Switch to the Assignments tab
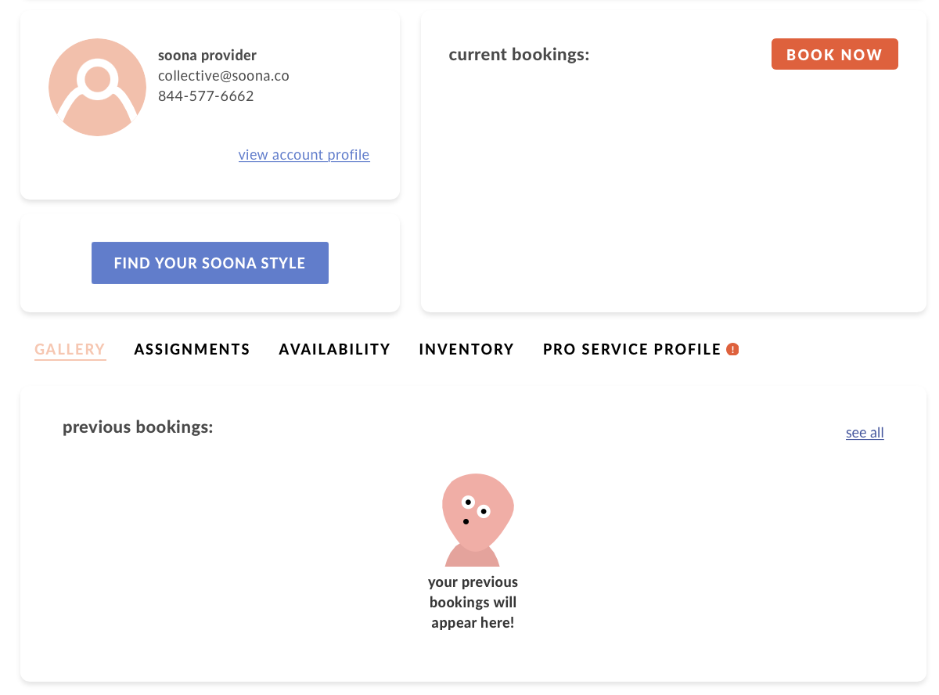 point(192,349)
